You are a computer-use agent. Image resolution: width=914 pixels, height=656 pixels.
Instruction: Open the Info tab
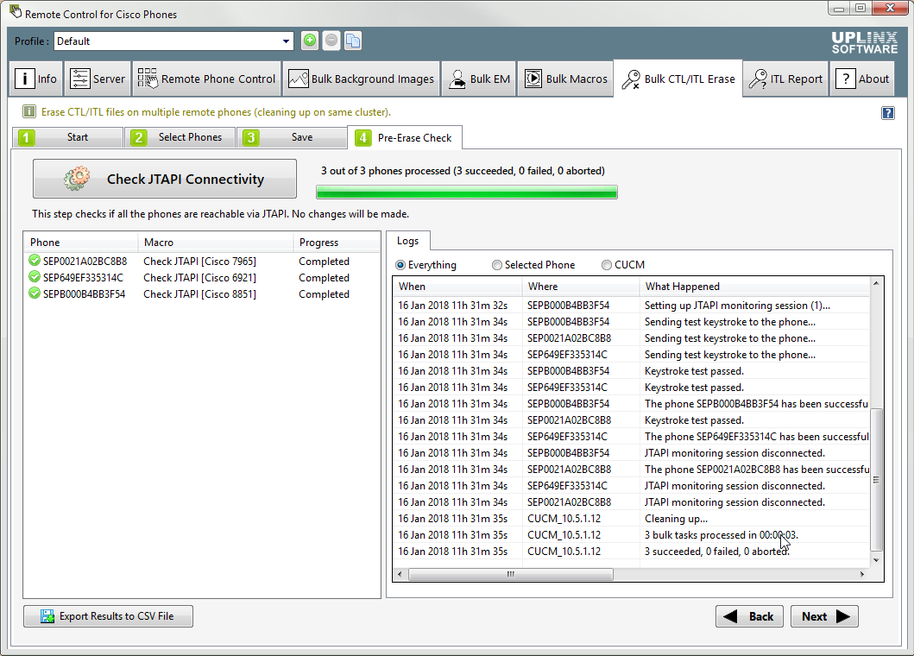36,79
